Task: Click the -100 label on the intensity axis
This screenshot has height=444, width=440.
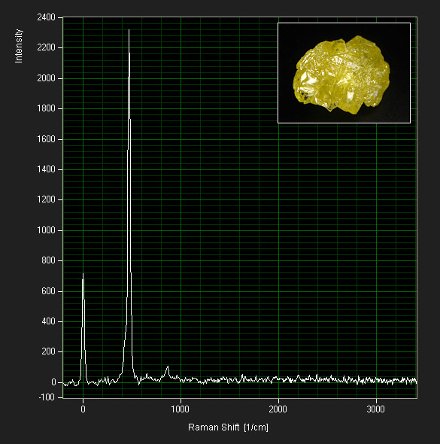Action: coord(47,397)
